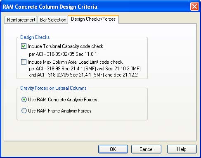Click the Design Checks group heading
The width and height of the screenshot is (201, 158).
(35, 37)
